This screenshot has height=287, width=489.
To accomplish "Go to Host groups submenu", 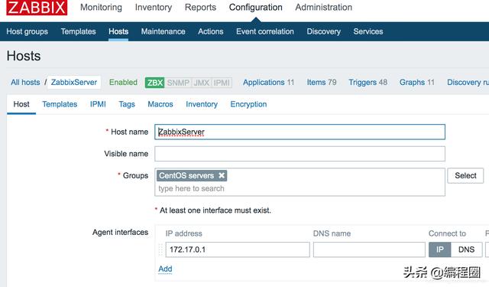I will 28,31.
